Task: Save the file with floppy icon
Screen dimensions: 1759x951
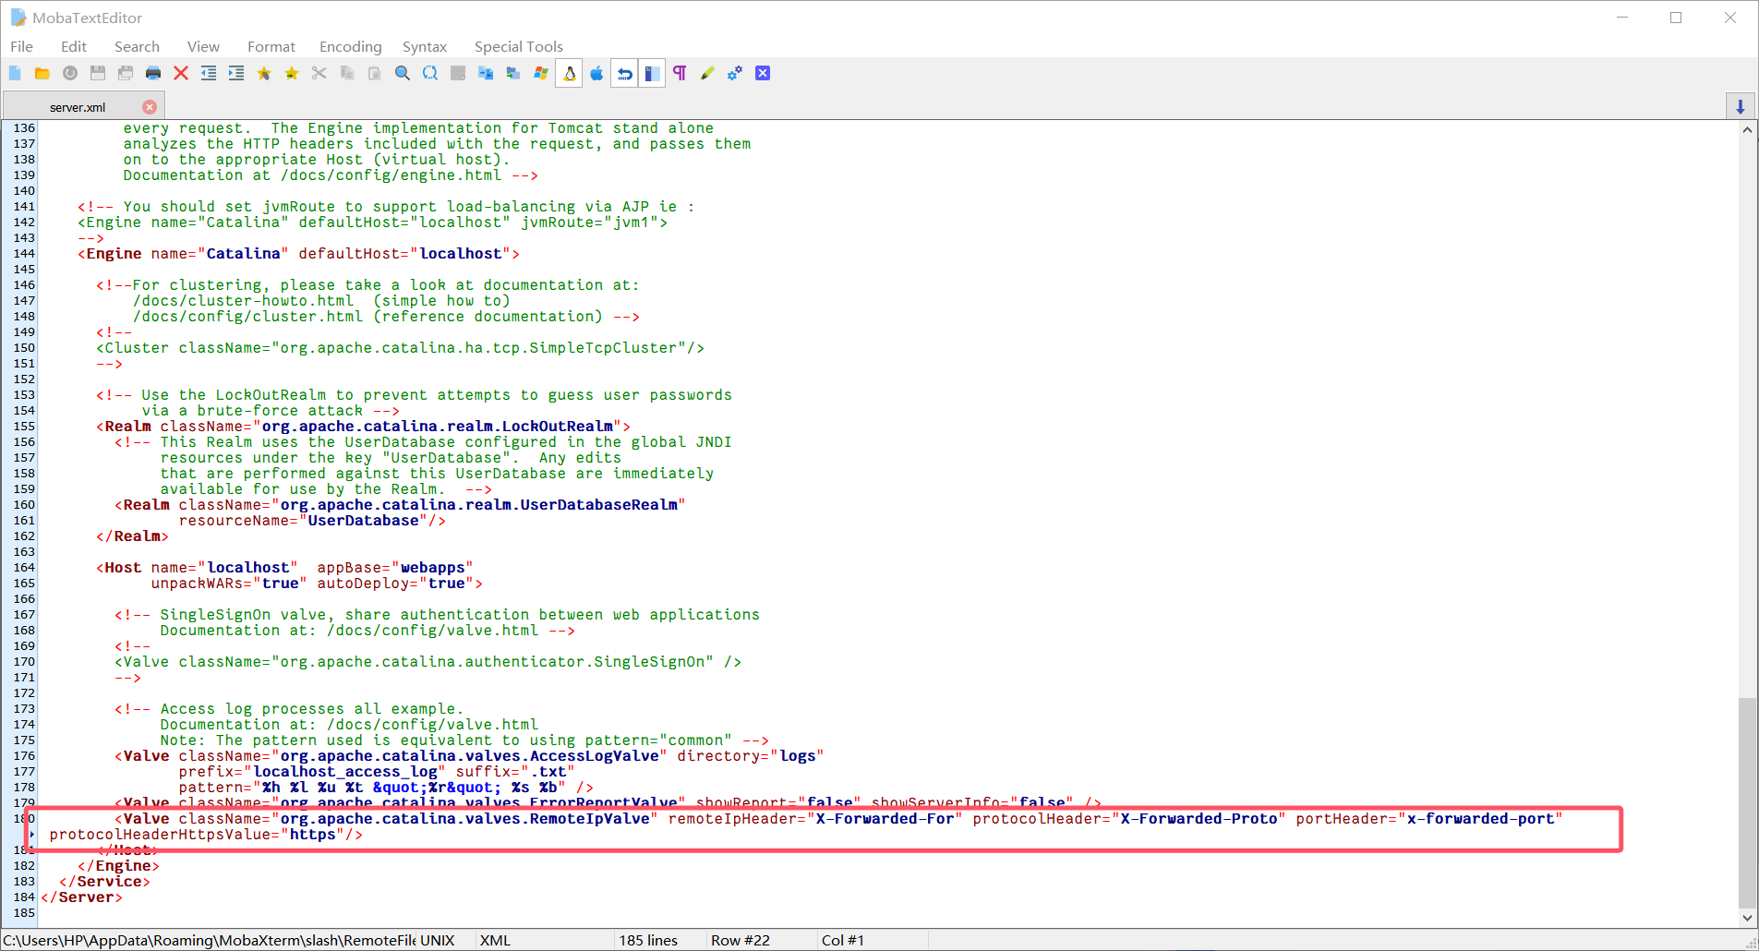Action: tap(98, 73)
